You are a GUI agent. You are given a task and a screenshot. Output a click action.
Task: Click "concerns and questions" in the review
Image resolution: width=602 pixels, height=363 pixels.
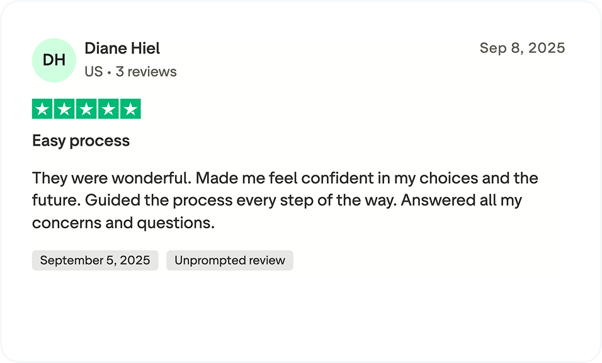[x=123, y=222]
